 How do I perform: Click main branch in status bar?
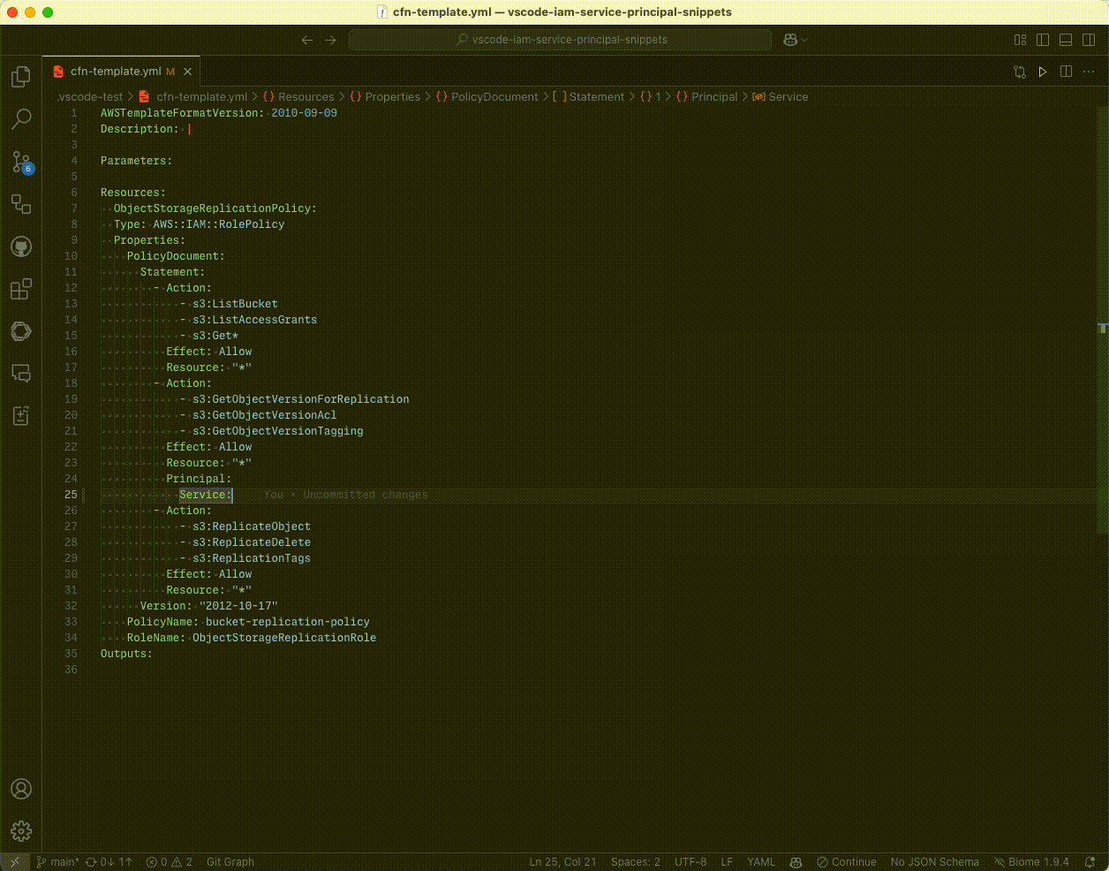coord(58,862)
